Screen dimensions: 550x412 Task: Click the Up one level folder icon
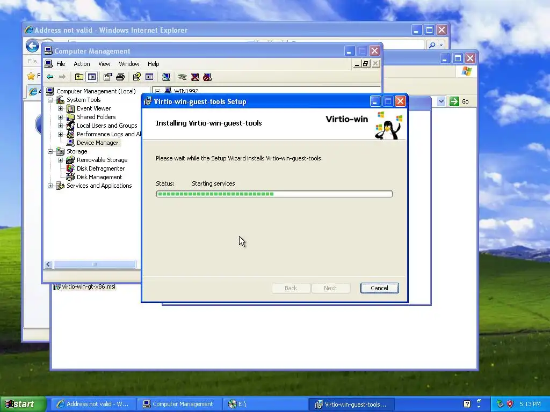(79, 77)
